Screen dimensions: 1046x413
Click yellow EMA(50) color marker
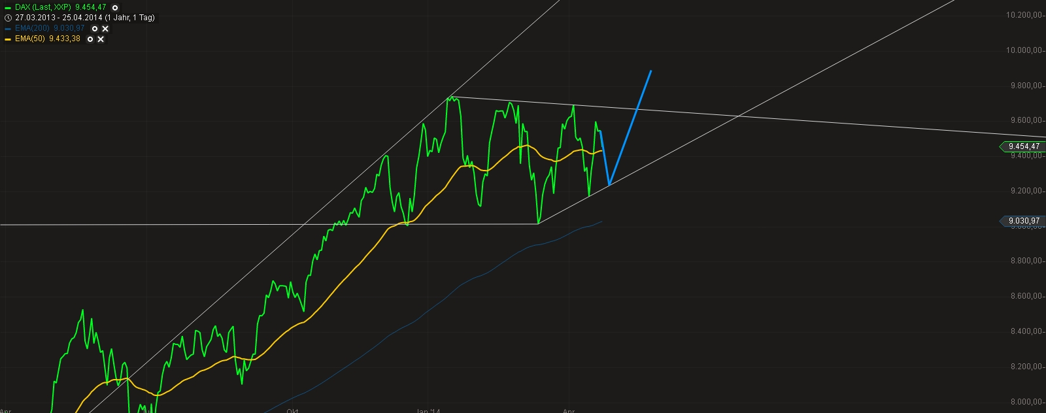pos(8,39)
